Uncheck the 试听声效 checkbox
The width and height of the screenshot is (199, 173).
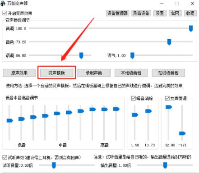[x=5, y=157]
